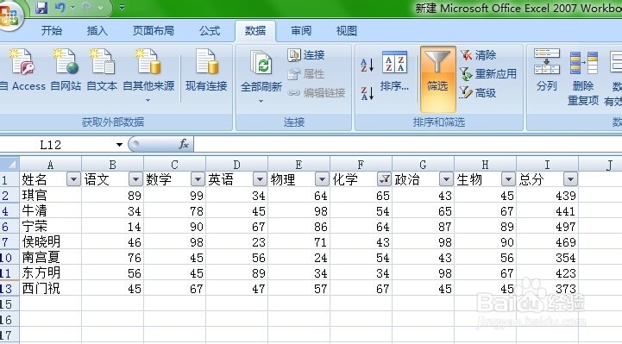Click 删除重复项 remove duplicates

tap(583, 78)
